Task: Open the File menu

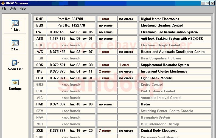Action: [4, 8]
